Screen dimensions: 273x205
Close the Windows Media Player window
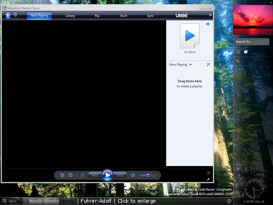pyautogui.click(x=211, y=8)
